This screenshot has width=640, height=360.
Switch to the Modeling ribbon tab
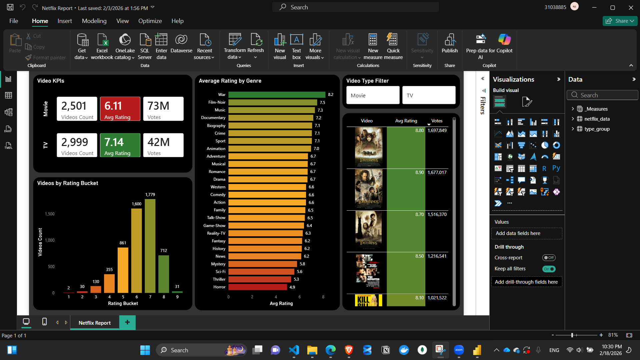click(94, 21)
